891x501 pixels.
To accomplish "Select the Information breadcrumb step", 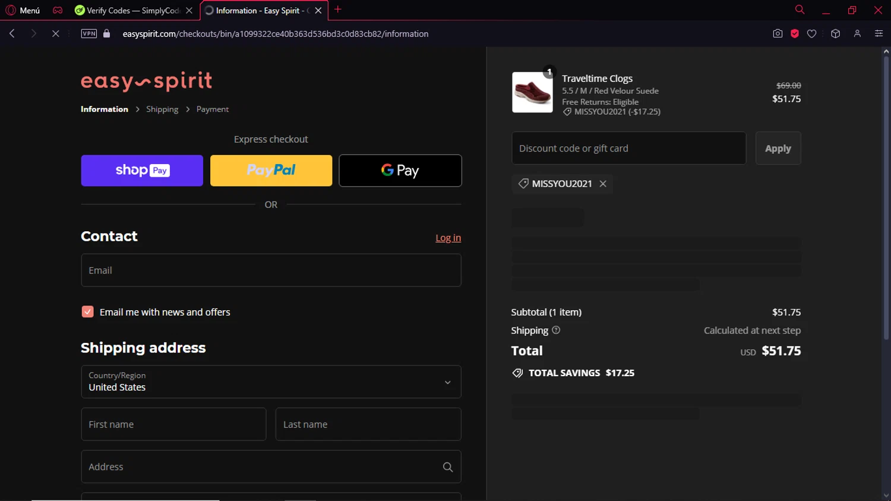I will (x=105, y=109).
